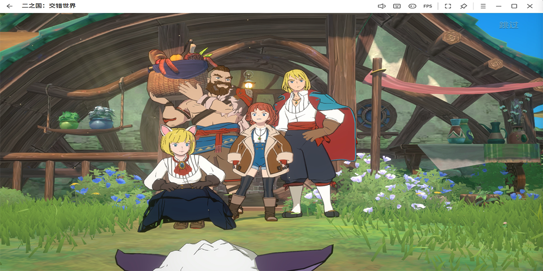Open the gamepad controller settings
543x271 pixels.
point(412,6)
